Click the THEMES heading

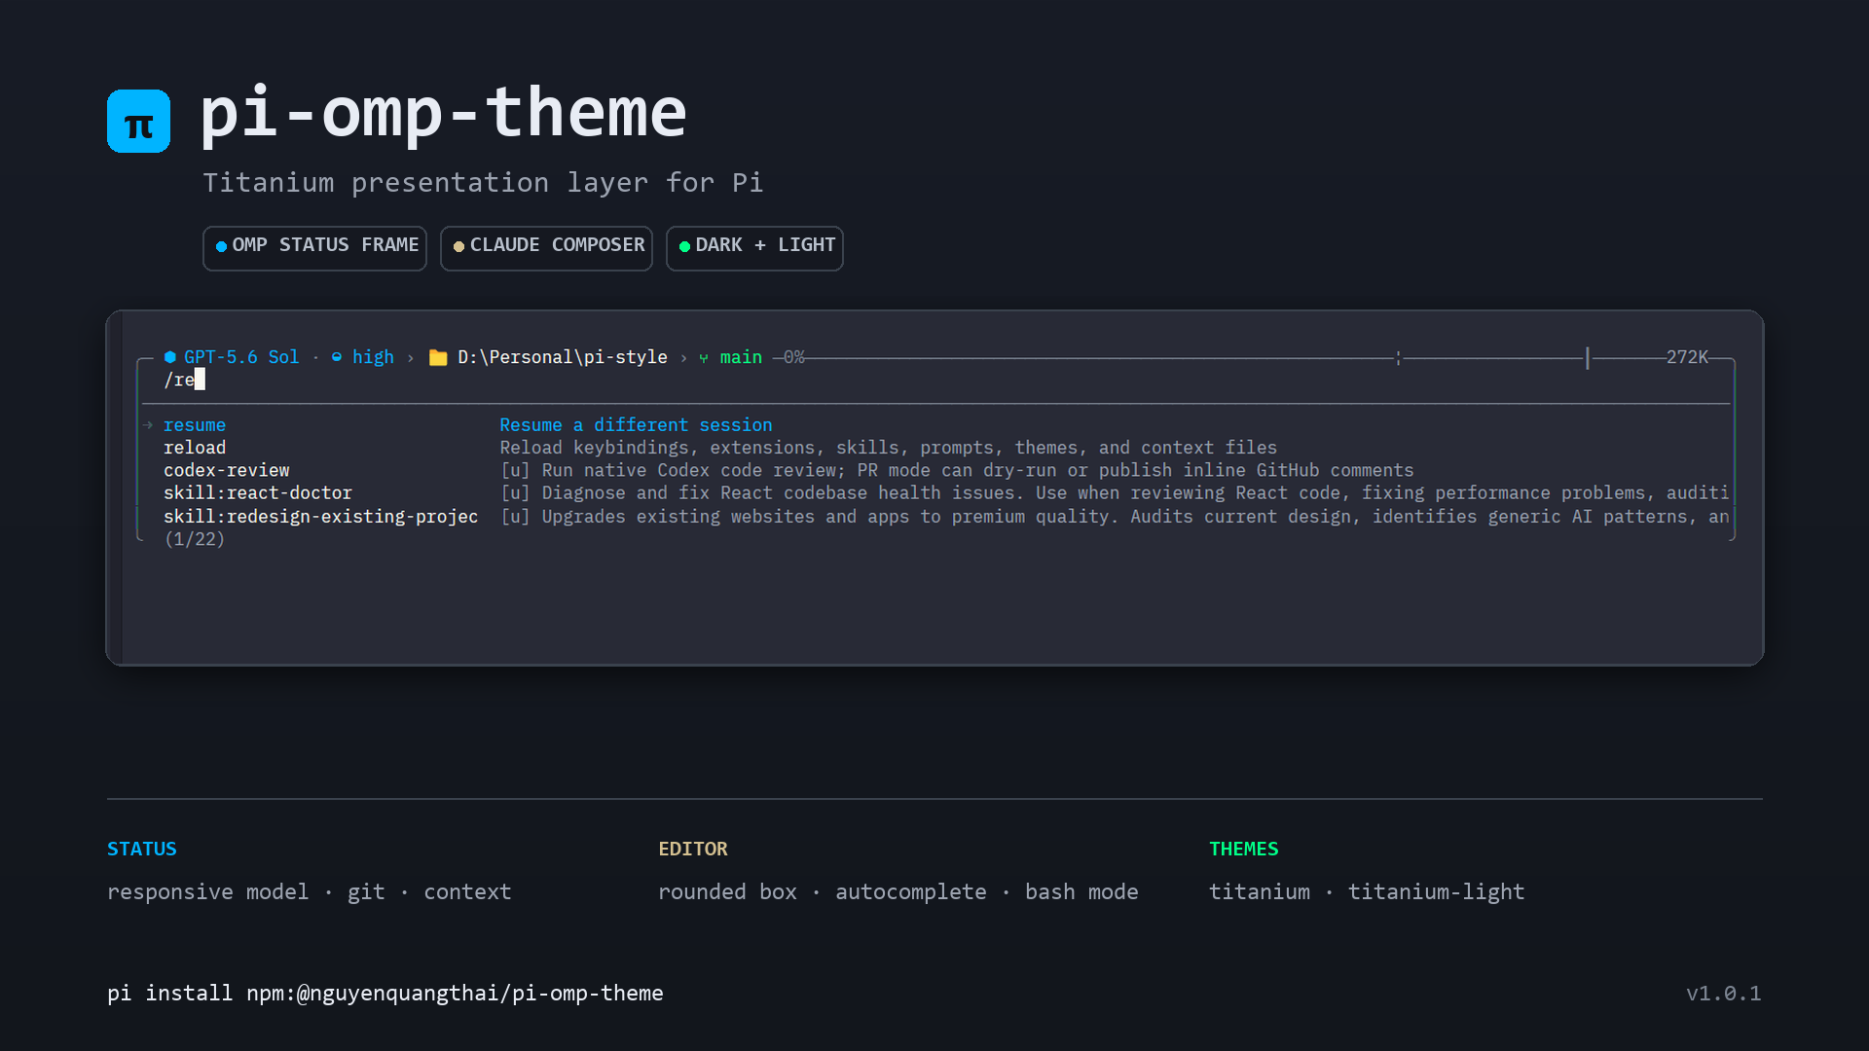point(1244,849)
